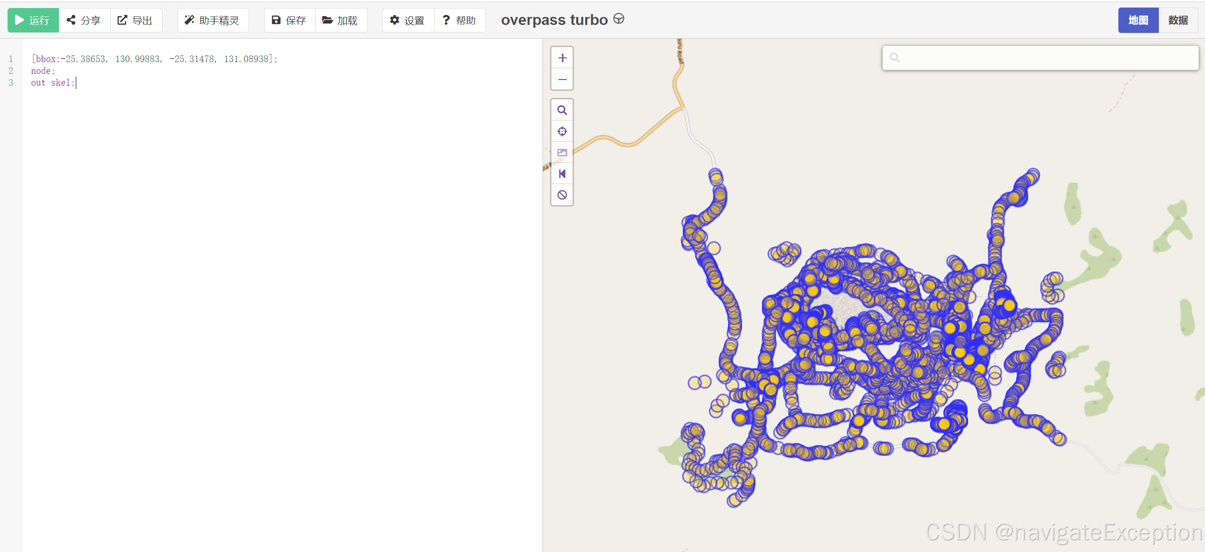Switch to the 地图 map tab
1205x552 pixels.
point(1138,20)
